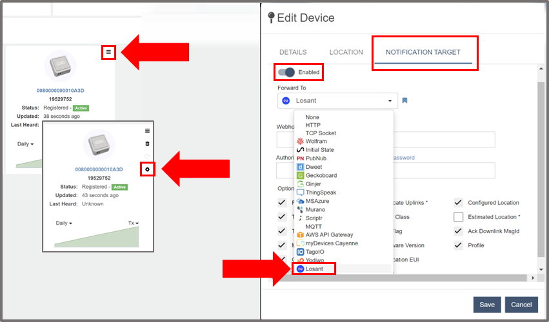Toggle the Enabled switch
This screenshot has width=549, height=322.
(x=286, y=72)
